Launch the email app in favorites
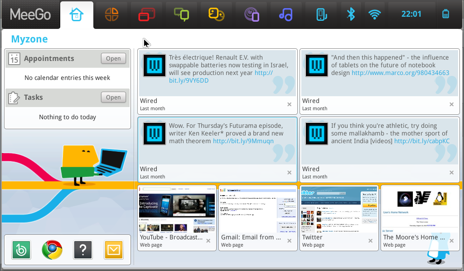Viewport: 464px width, 271px height. tap(114, 250)
